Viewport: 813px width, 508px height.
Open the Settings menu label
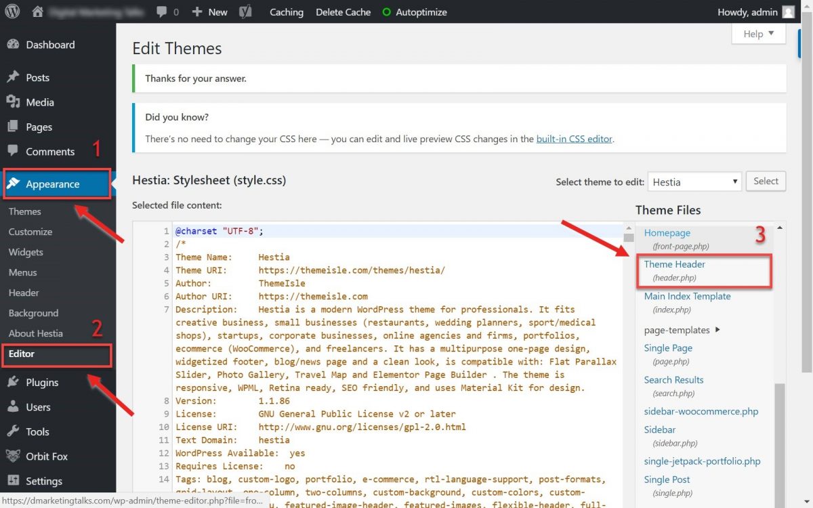(x=44, y=481)
